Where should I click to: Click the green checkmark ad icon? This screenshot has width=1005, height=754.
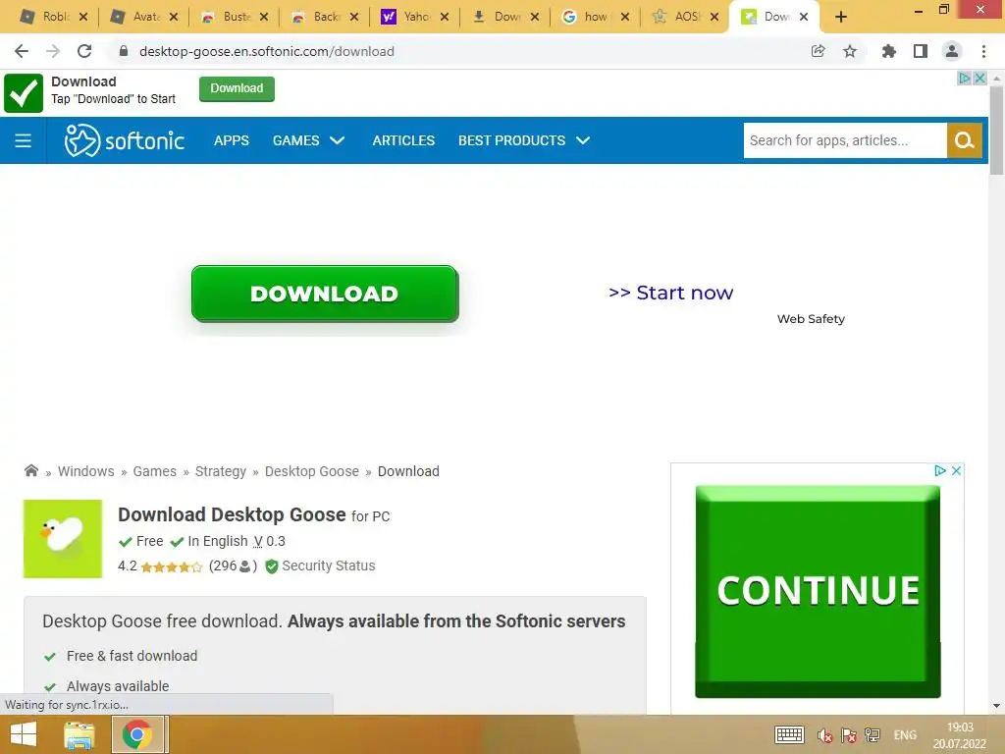24,93
